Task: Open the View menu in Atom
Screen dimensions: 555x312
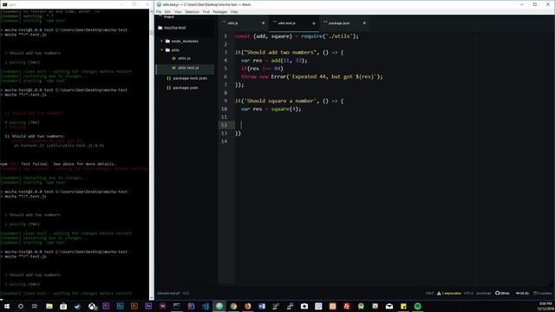Action: pos(178,11)
